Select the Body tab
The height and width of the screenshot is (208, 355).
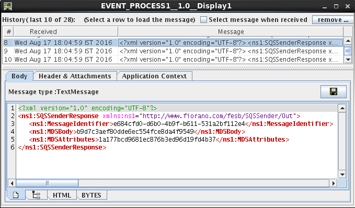(19, 76)
